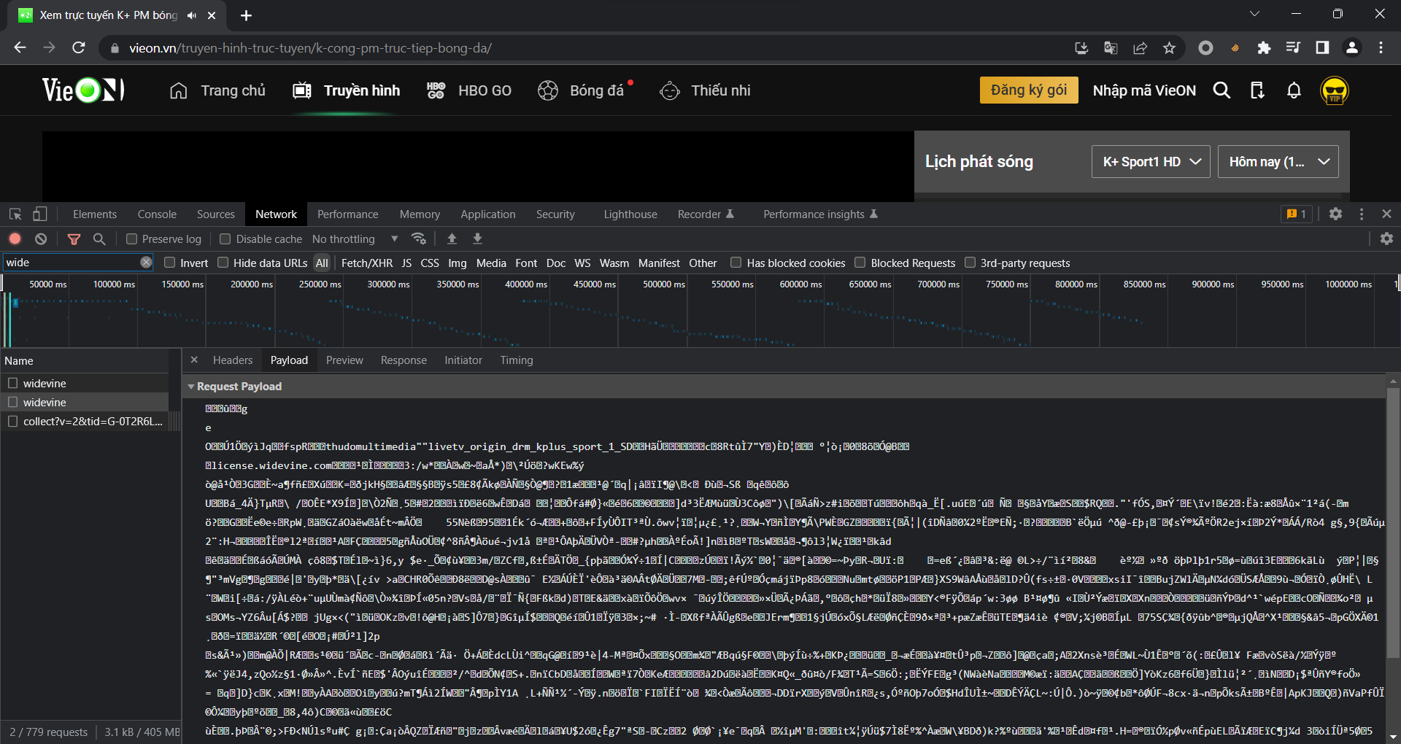
Task: Click Nhập mã VieON link
Action: tap(1144, 90)
